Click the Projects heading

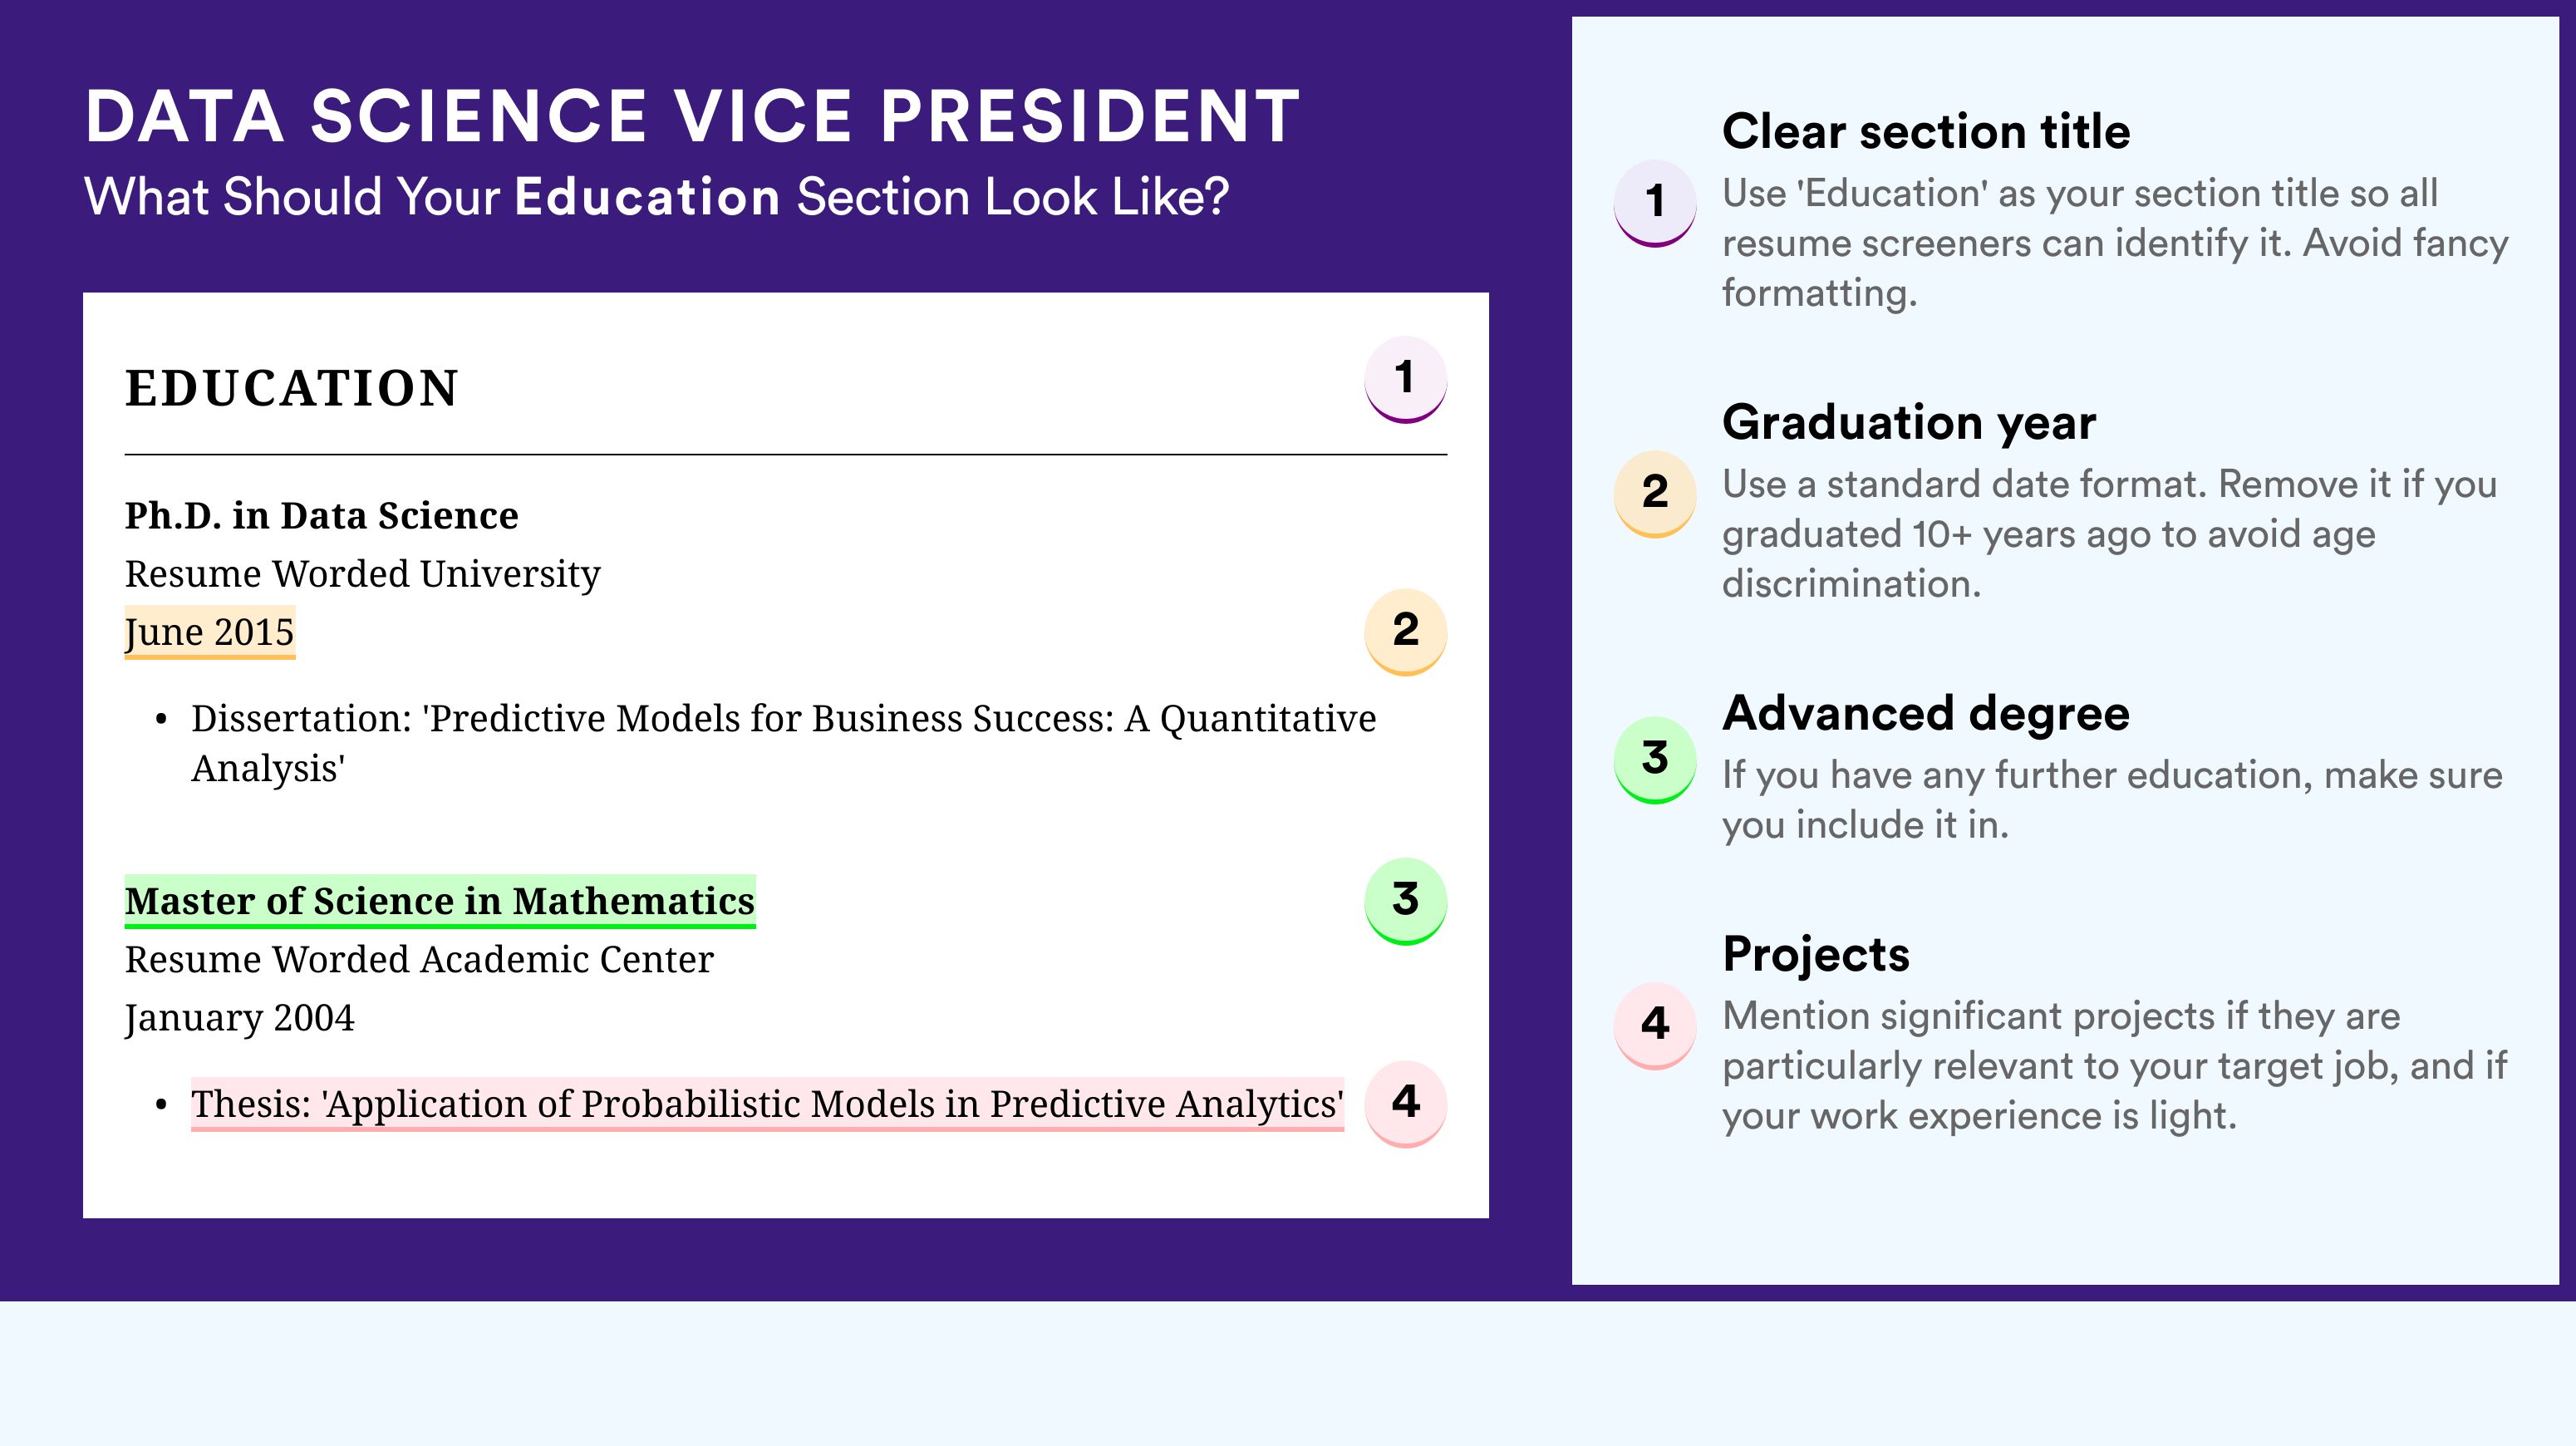coord(1815,954)
